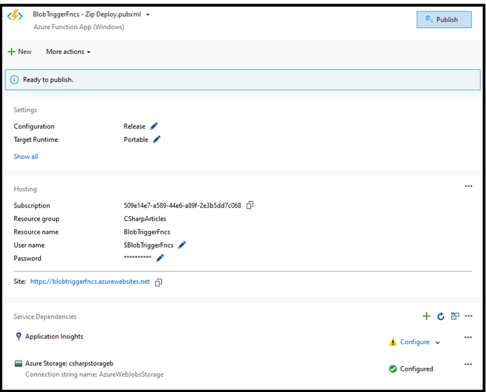Open the connected services icon beside the refresh arrow
Image resolution: width=486 pixels, height=392 pixels.
click(454, 316)
